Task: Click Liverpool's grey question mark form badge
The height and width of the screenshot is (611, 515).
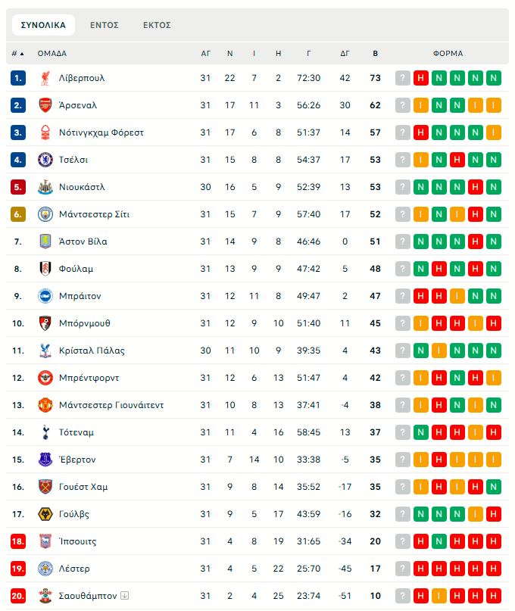Action: pos(402,78)
